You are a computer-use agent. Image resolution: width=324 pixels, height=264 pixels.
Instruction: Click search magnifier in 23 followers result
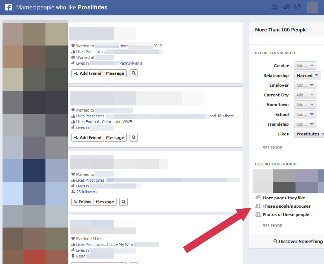pyautogui.click(x=123, y=202)
